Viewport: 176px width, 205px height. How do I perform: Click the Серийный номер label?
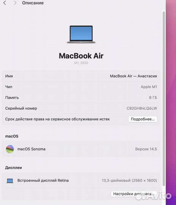pos(21,108)
